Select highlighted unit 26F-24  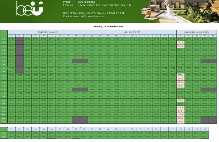pyautogui.click(x=181, y=43)
